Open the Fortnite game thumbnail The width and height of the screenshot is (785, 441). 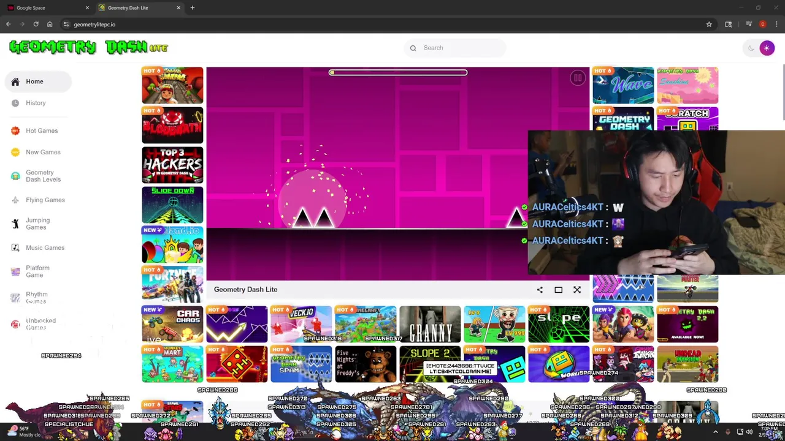coord(172,284)
